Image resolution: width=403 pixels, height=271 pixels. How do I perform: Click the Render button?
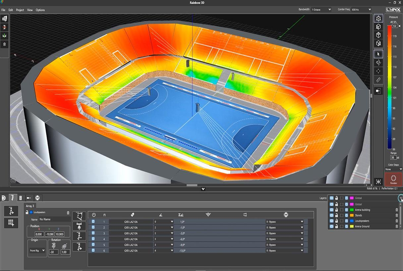click(x=393, y=179)
